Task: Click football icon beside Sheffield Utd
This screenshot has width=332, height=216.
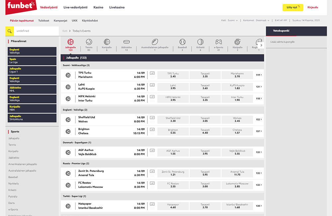Action: coord(68,120)
